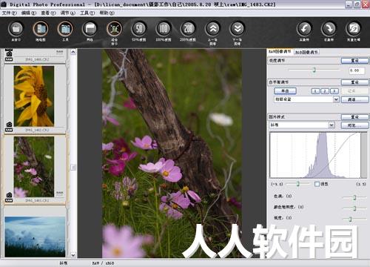Screen dimensions: 370x267
Task: Click IMG_1483.CR2 file name label
Action: [37, 200]
